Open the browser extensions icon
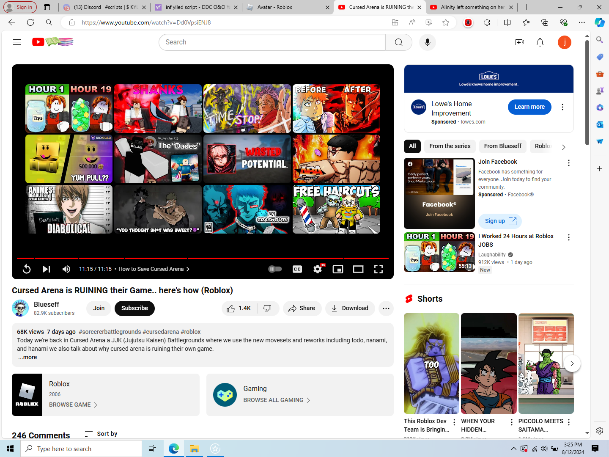This screenshot has width=609, height=457. 487,22
